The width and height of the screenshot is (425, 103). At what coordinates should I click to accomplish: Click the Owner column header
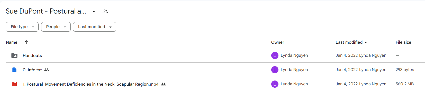point(277,42)
